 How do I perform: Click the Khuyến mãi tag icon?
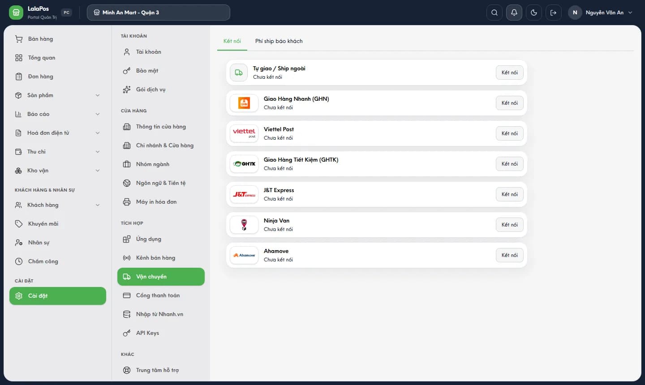tap(19, 224)
